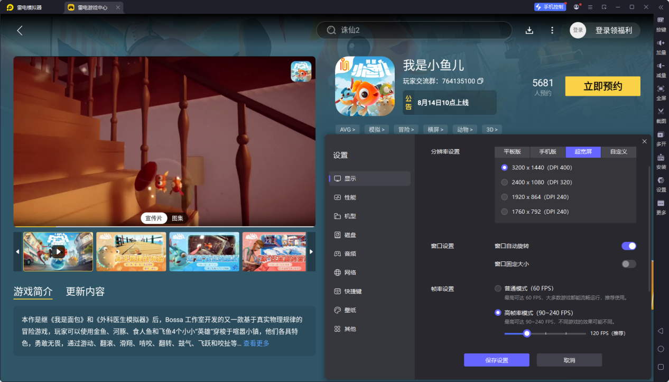Open the download manager icon
Viewport: 669px width, 382px height.
click(529, 30)
